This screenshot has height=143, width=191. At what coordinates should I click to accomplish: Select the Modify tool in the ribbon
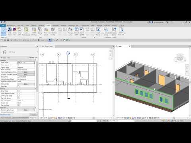coord(4,31)
